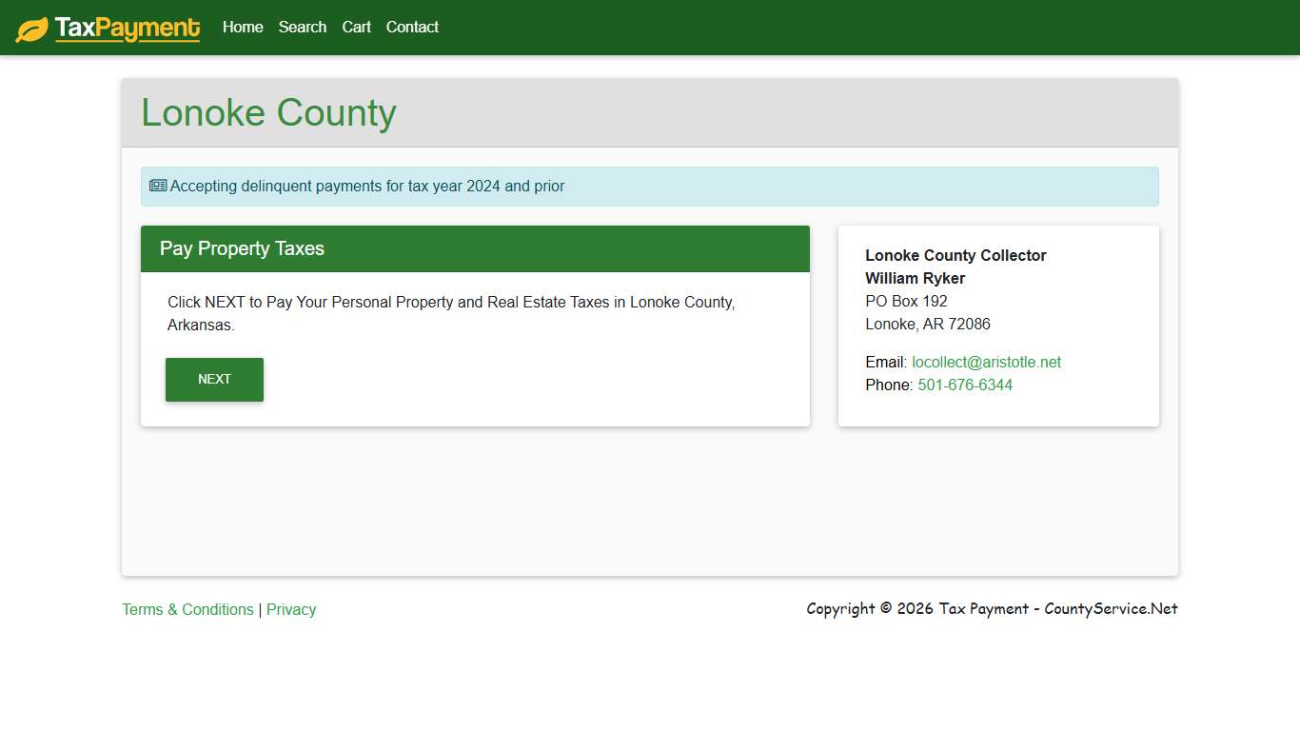Open the Contact page
The image size is (1300, 731).
click(411, 28)
